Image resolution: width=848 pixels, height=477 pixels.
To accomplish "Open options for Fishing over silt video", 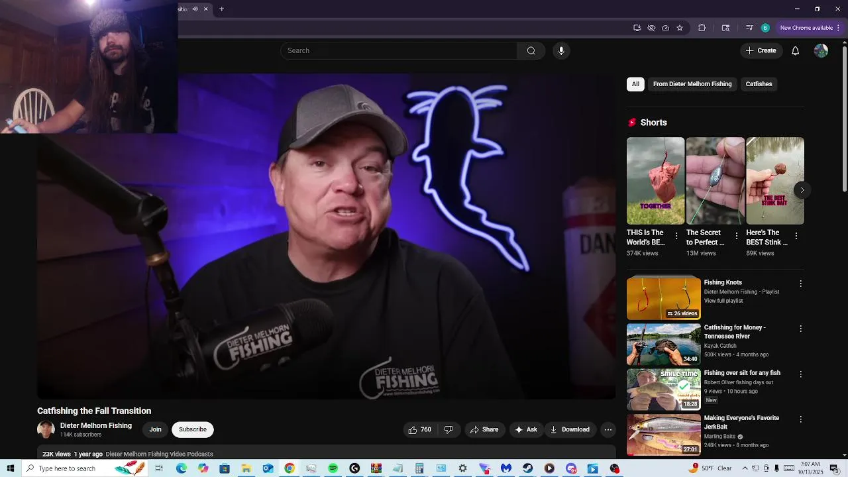I will coord(800,374).
